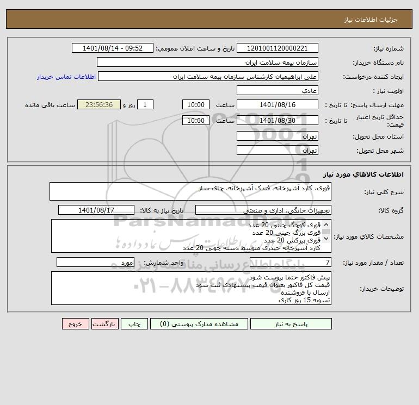Open اطلاعات تماس خریدار link
The image size is (419, 405).
pos(66,77)
